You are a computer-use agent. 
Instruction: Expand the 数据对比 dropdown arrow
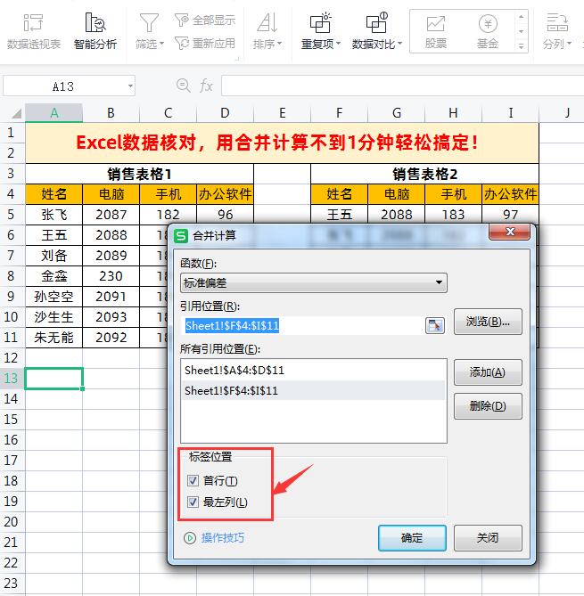399,44
